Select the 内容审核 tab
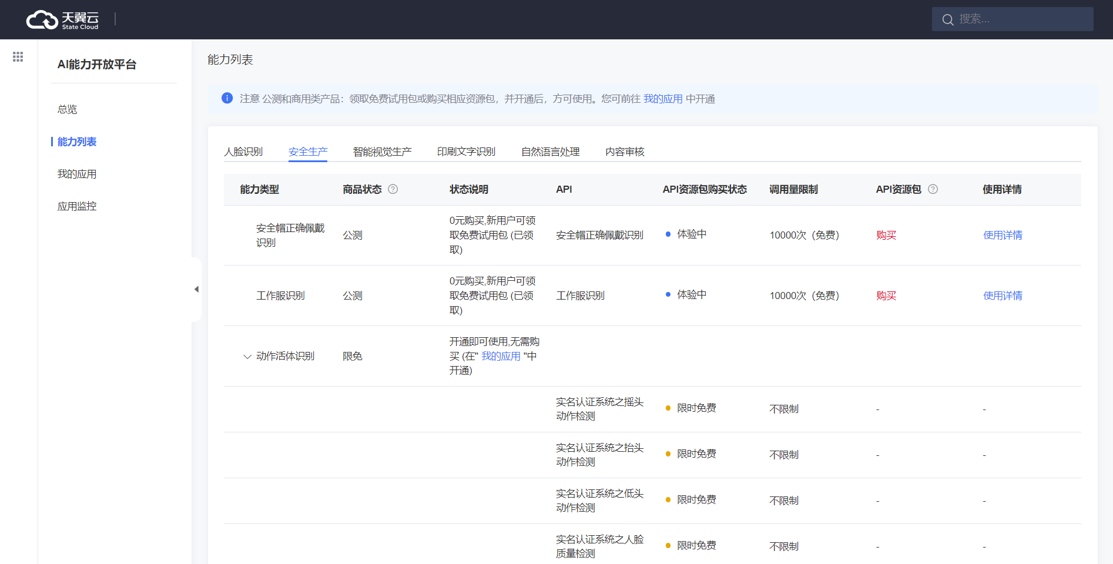The height and width of the screenshot is (564, 1113). (x=625, y=152)
